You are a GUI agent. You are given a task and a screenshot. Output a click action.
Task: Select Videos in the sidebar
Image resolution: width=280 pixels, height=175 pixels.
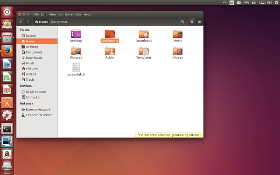37,74
